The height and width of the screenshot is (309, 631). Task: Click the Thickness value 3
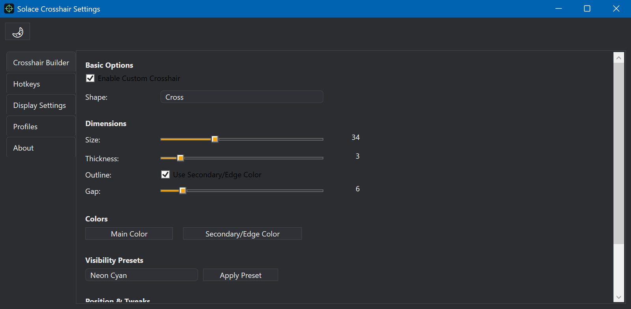pos(358,156)
